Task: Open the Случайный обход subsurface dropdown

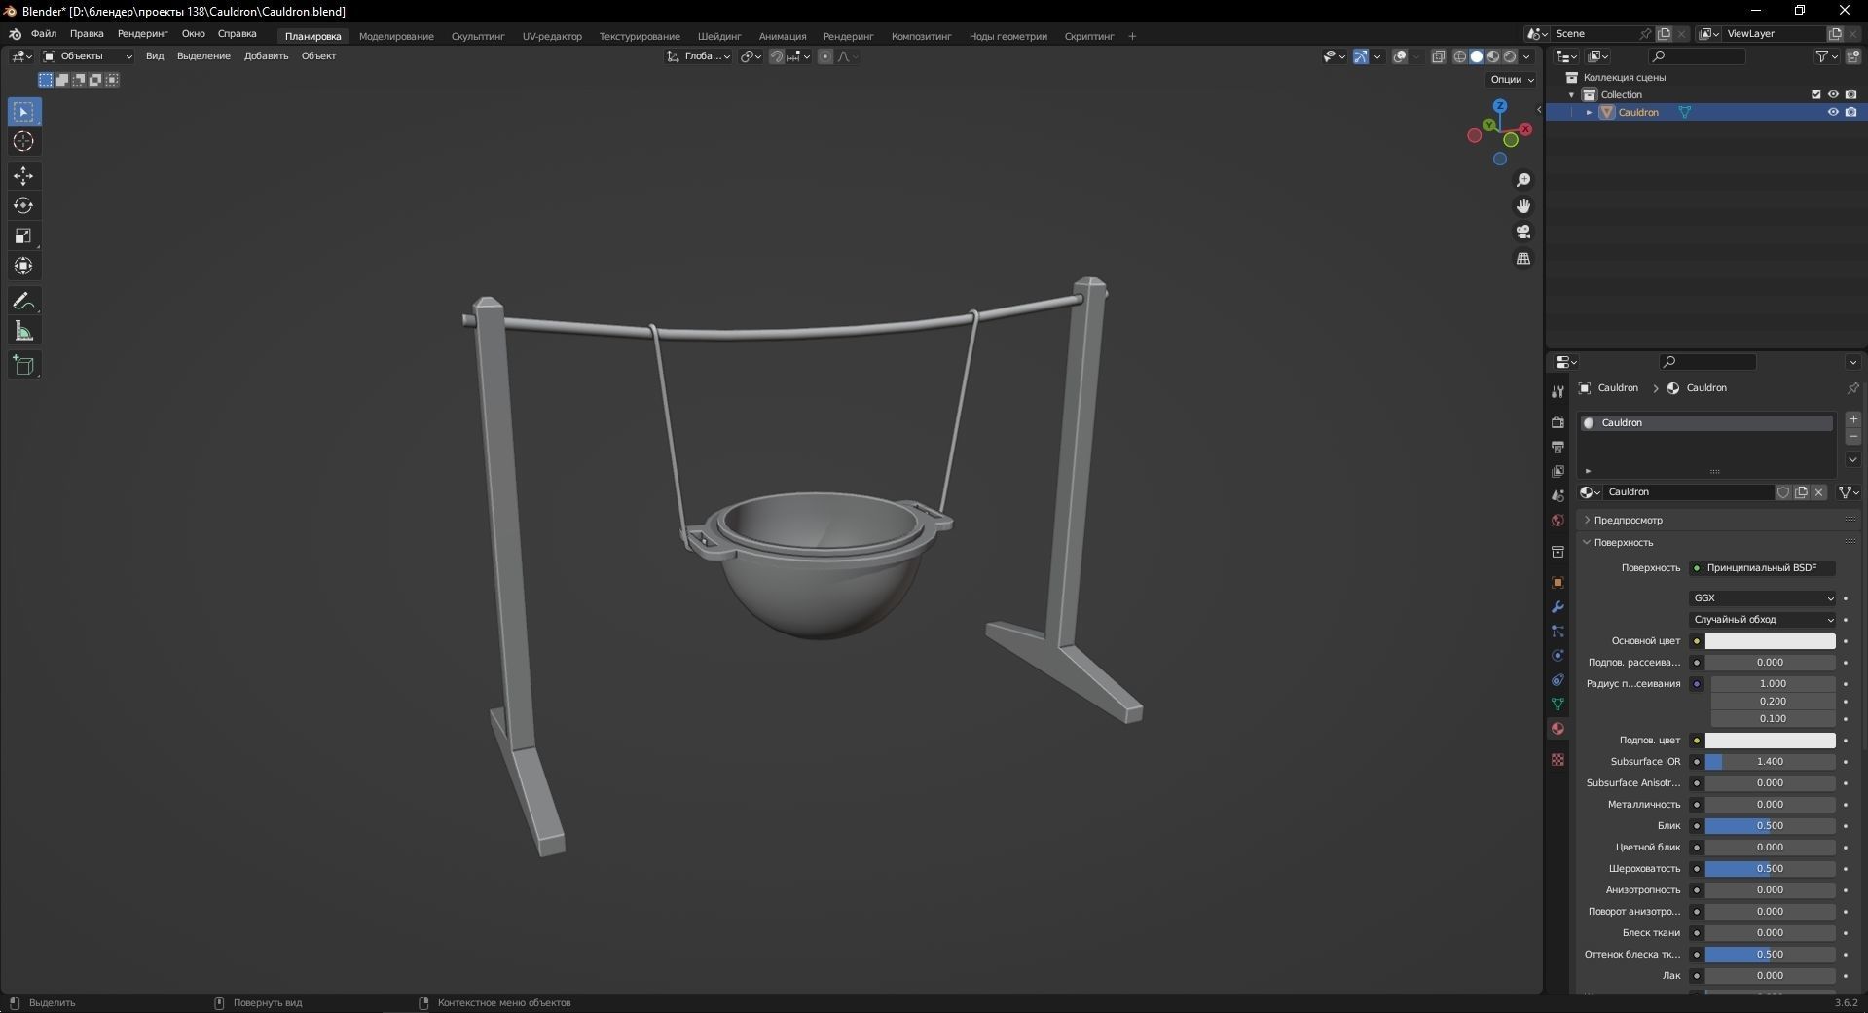Action: 1763,620
